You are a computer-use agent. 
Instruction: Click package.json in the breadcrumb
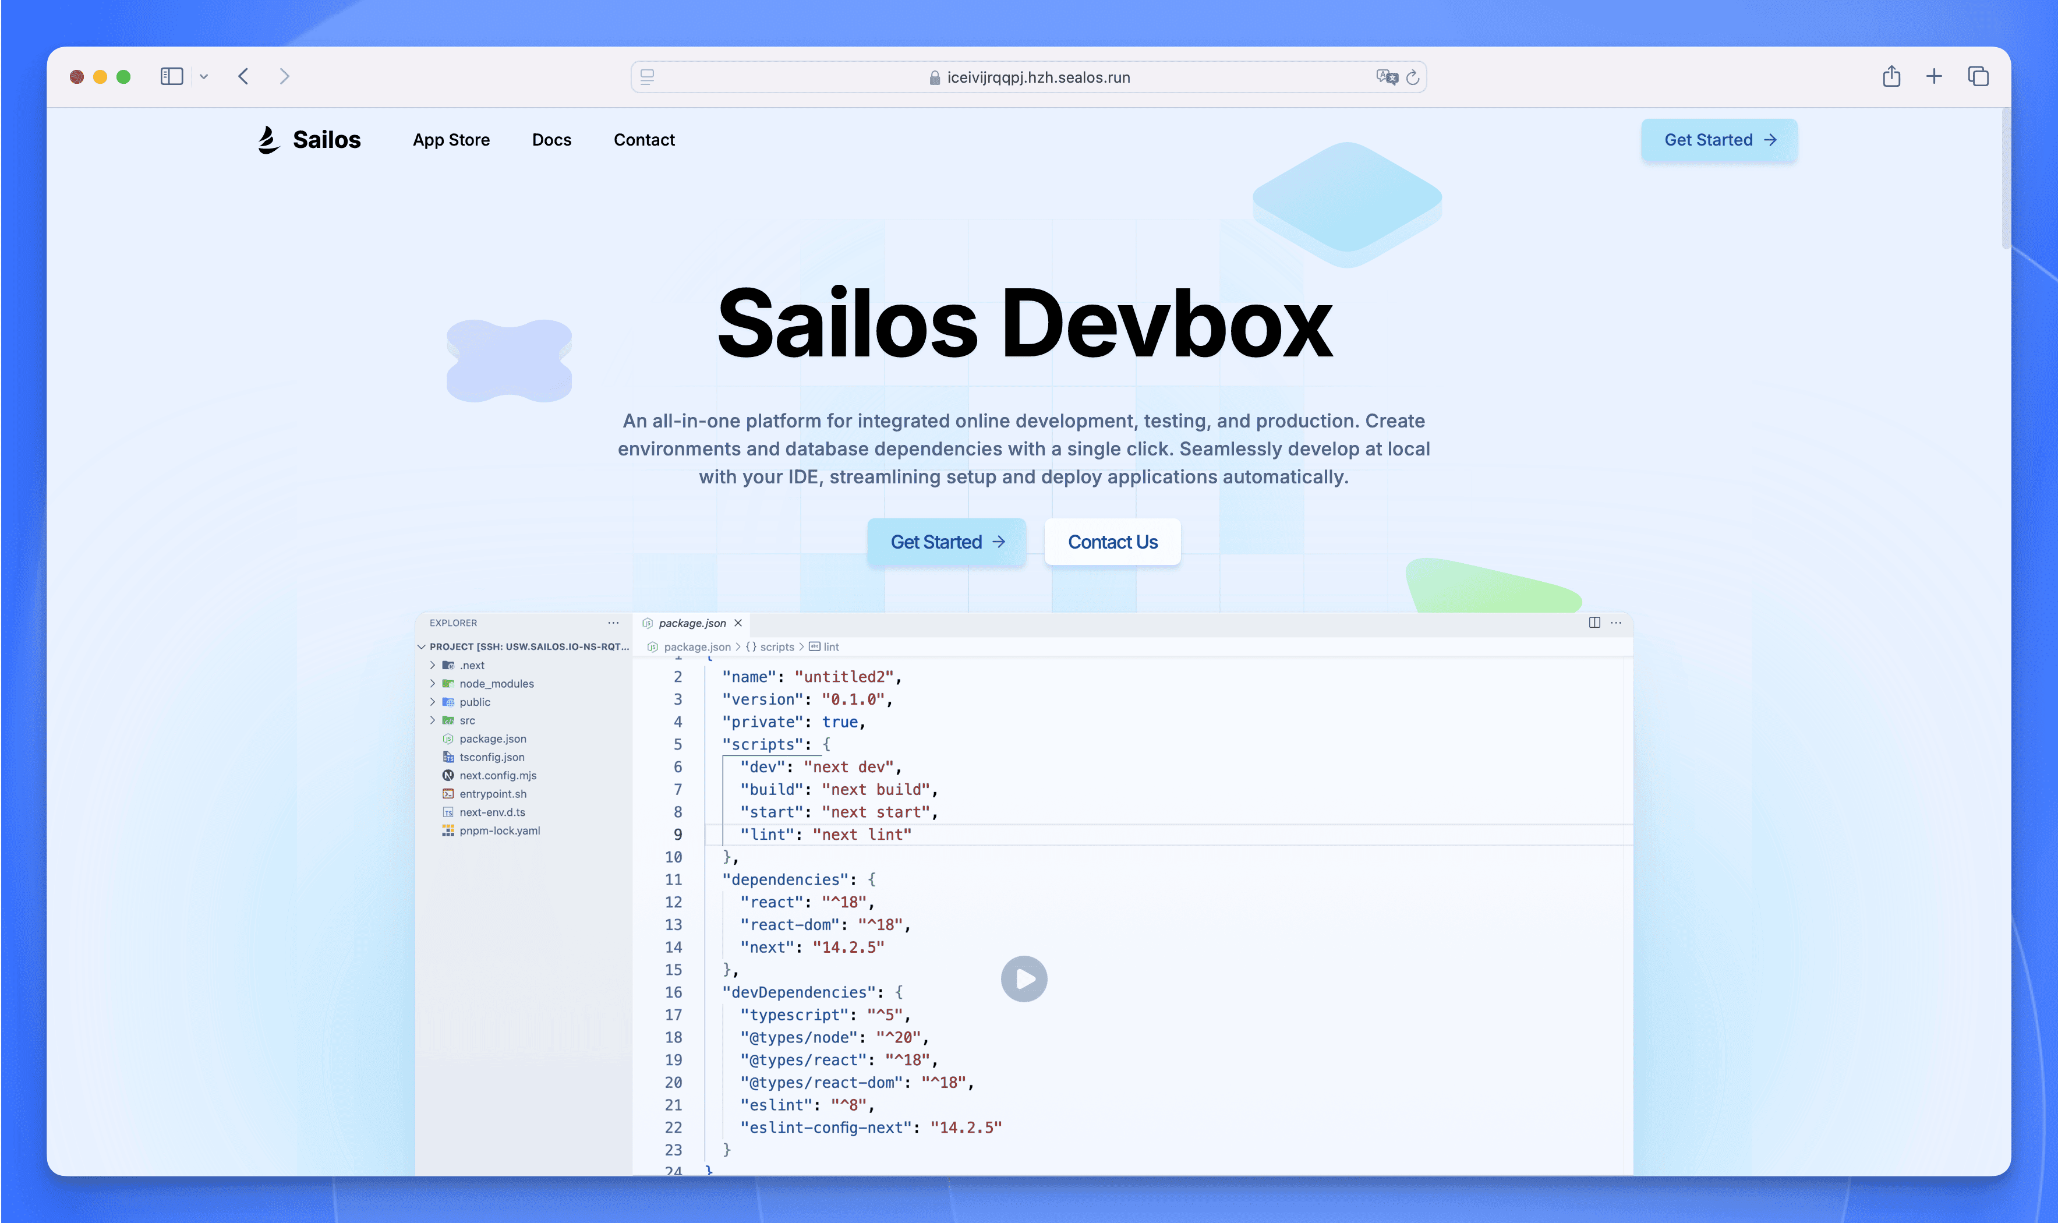coord(697,647)
